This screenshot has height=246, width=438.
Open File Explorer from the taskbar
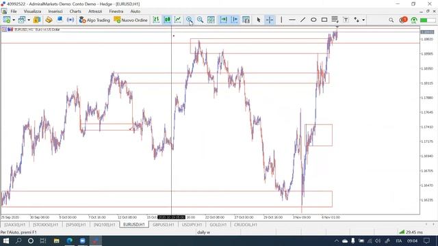[x=56, y=241]
